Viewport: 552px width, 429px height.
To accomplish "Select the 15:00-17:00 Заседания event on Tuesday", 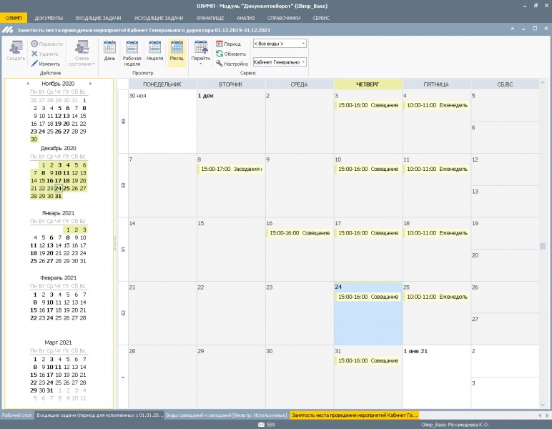I will pos(230,169).
